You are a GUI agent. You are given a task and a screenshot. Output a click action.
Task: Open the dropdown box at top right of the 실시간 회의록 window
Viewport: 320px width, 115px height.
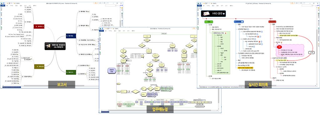(x=307, y=6)
